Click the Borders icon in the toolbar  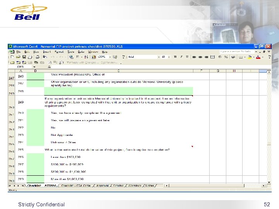(241, 57)
